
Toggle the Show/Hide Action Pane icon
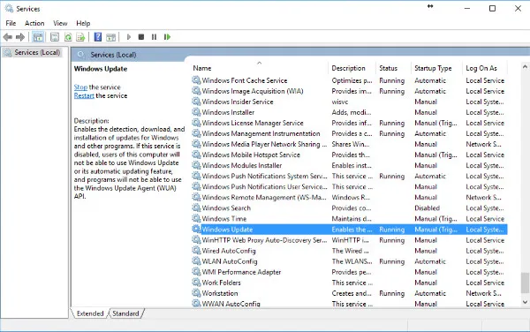pos(111,37)
